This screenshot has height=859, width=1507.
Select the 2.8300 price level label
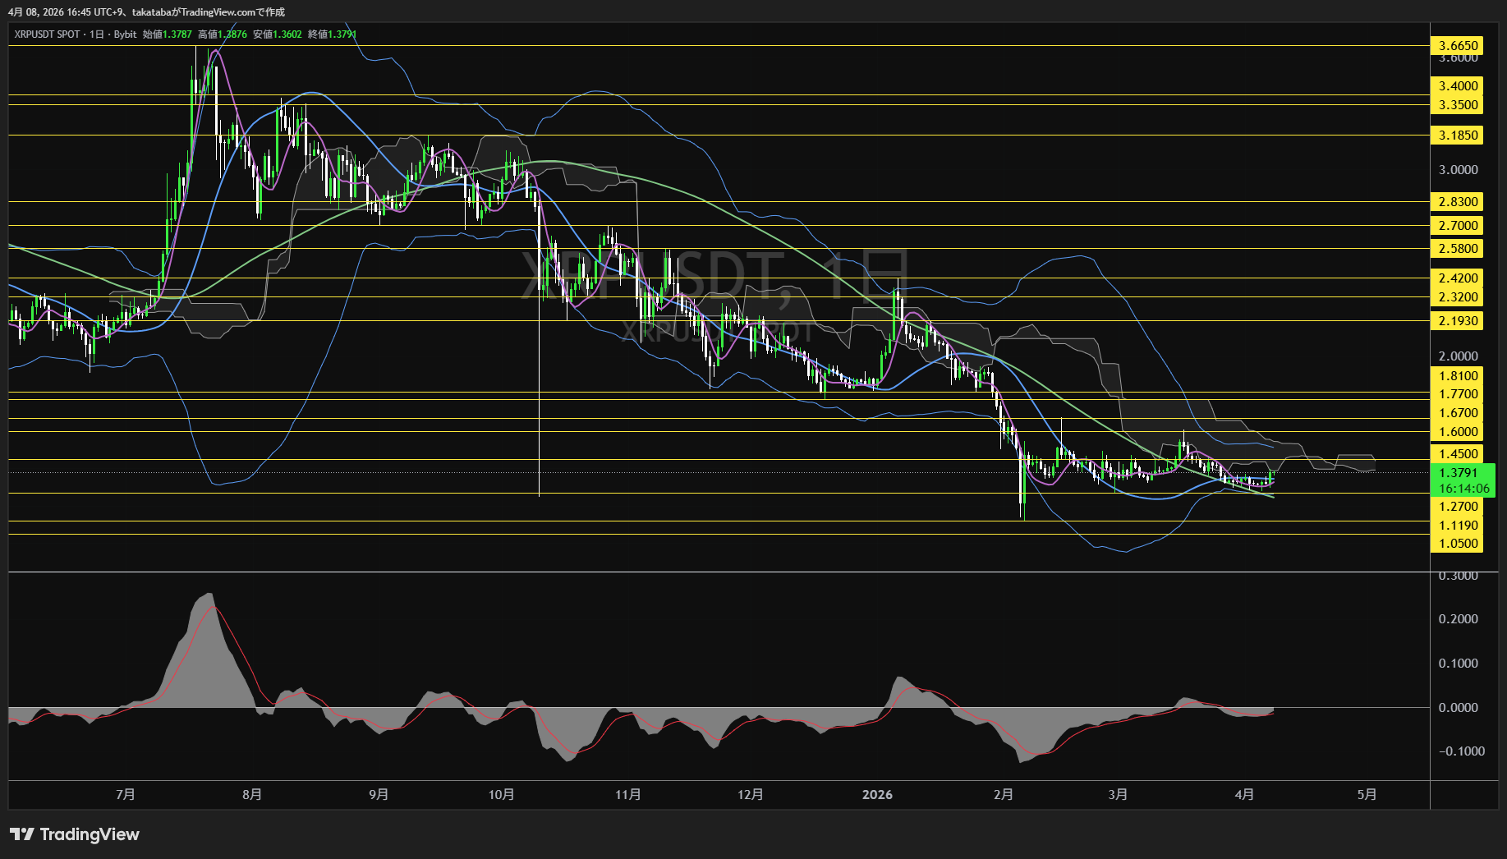click(x=1458, y=202)
